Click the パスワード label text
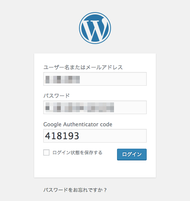The height and width of the screenshot is (201, 190). (57, 96)
